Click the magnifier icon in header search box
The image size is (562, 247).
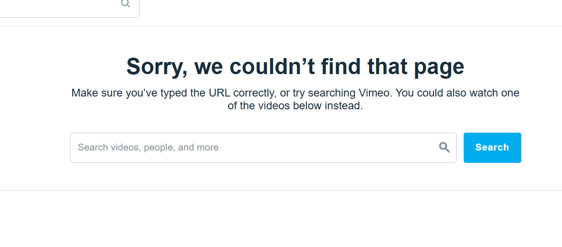click(x=125, y=4)
